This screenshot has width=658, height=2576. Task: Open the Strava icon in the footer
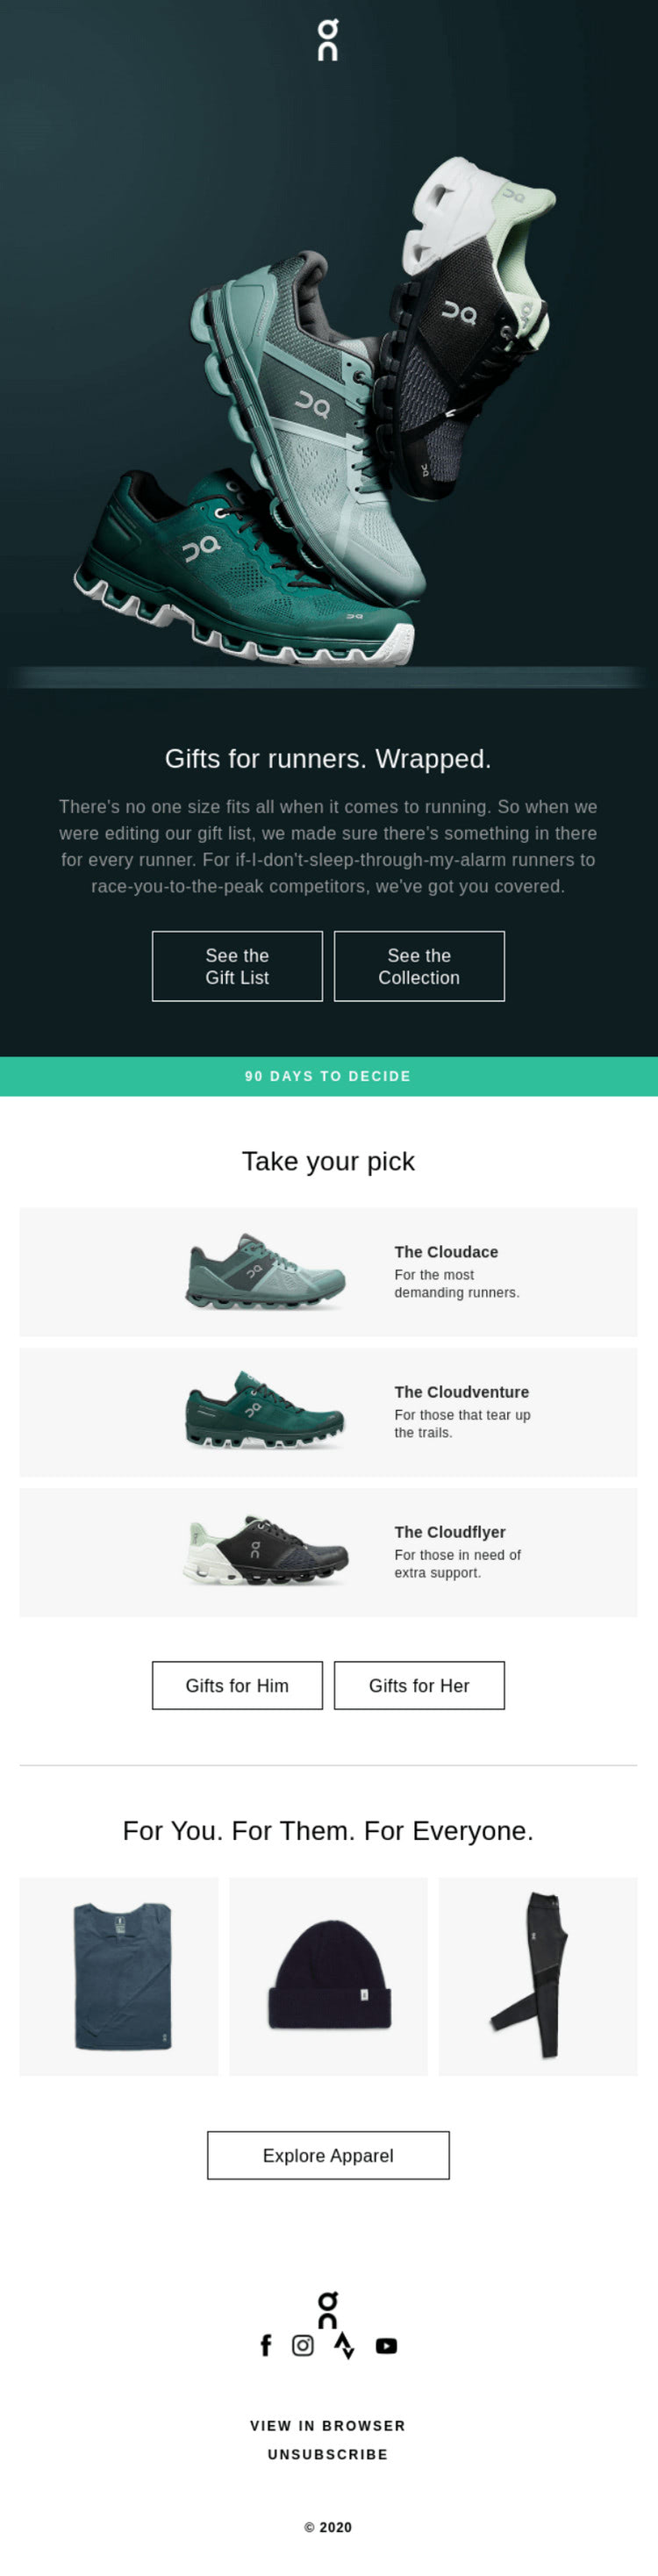tap(345, 2345)
